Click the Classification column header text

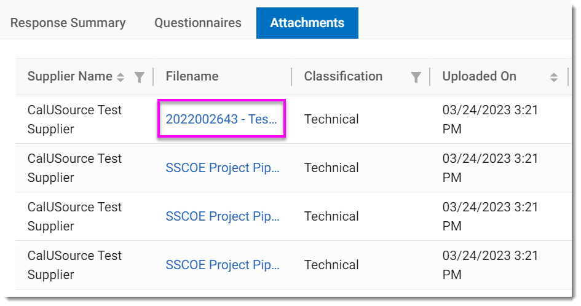[x=343, y=77]
